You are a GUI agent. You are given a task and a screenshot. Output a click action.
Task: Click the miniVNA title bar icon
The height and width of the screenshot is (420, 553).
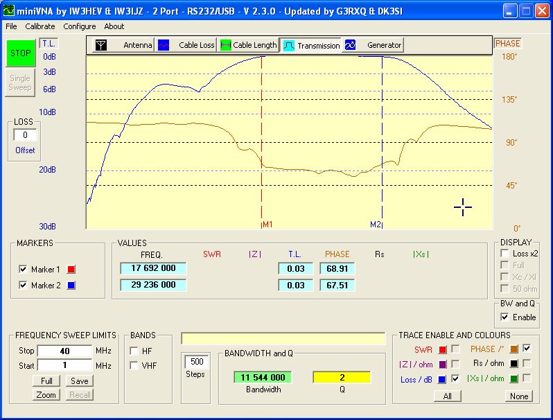pos(9,10)
